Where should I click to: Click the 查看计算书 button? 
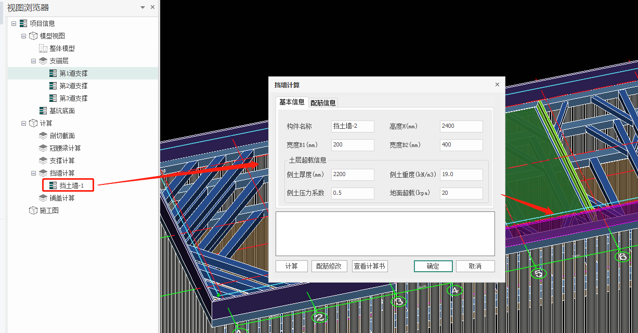tap(370, 266)
